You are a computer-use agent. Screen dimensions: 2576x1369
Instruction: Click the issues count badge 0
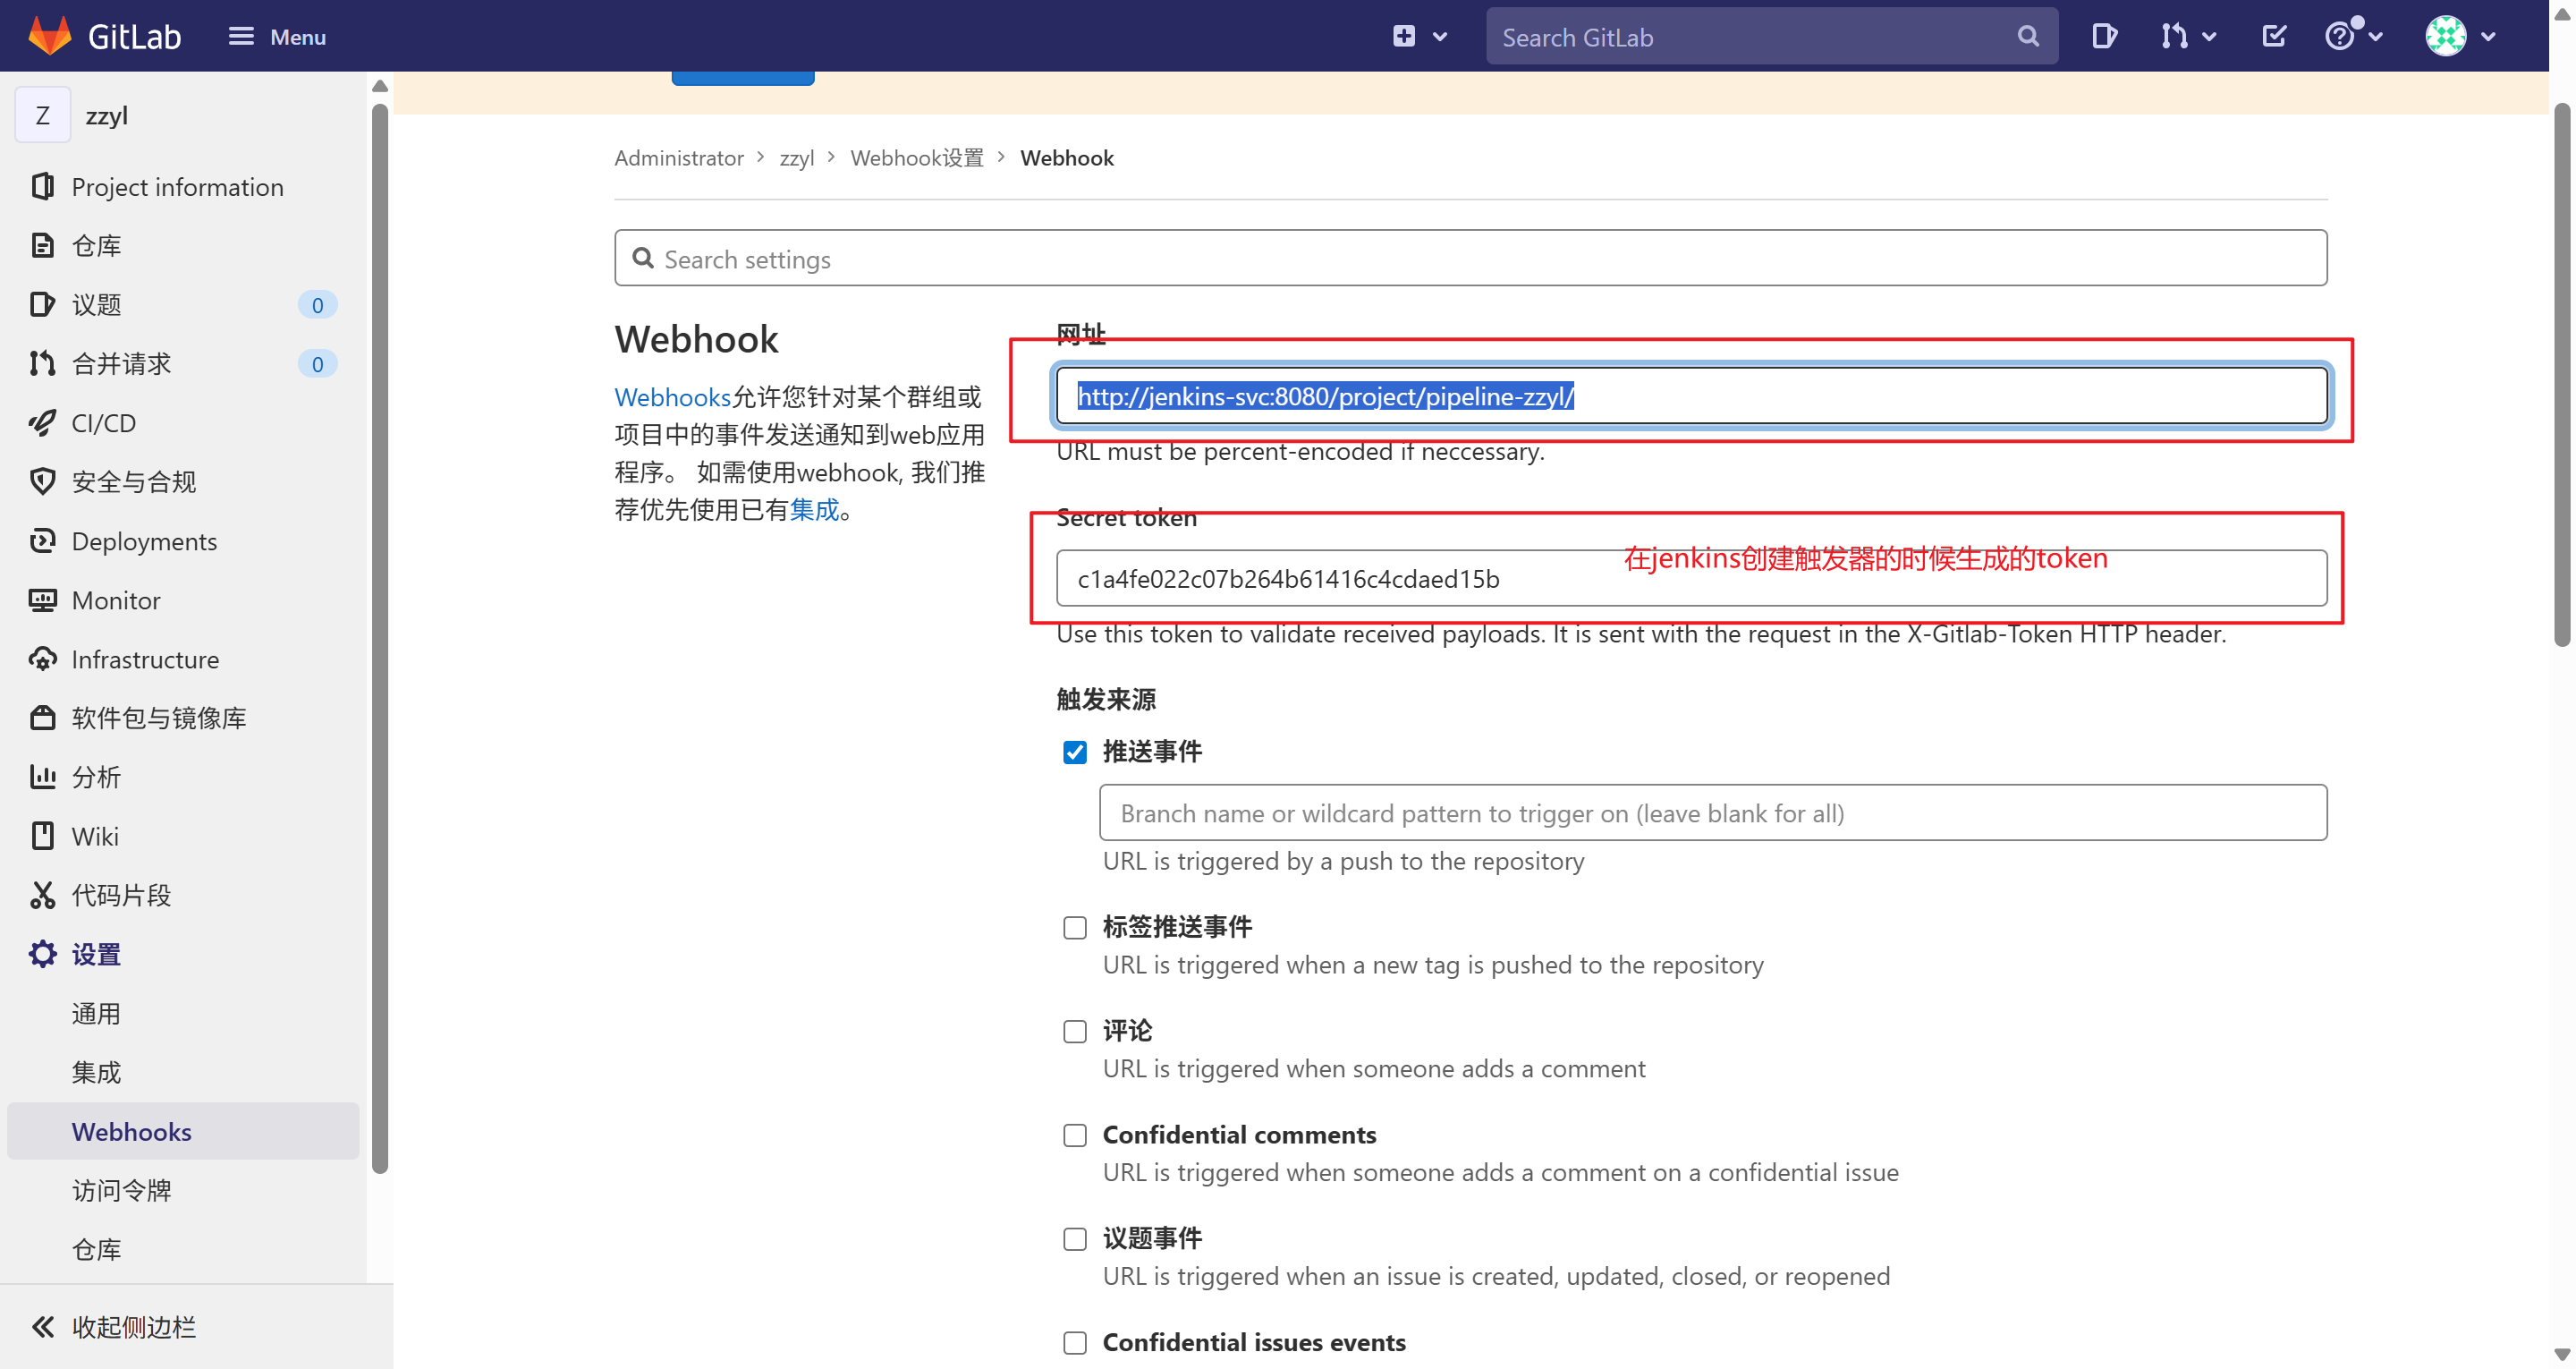pos(317,304)
